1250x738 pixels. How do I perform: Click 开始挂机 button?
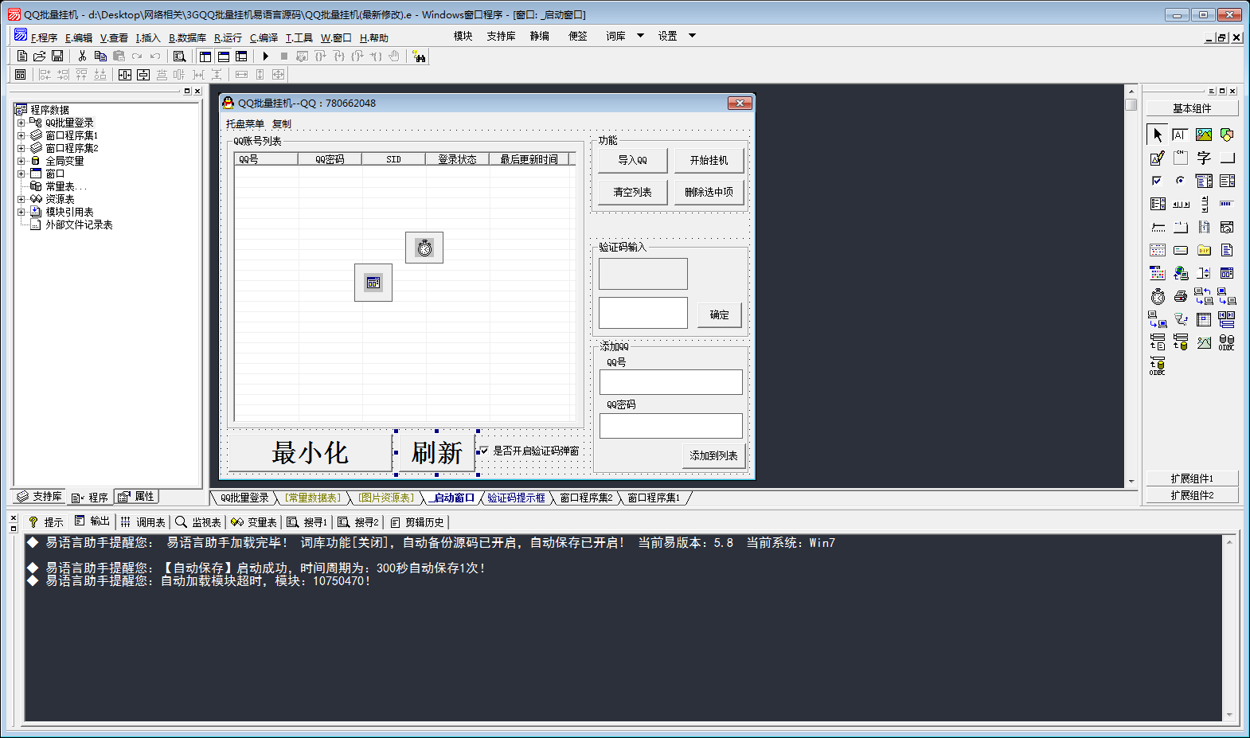(x=709, y=160)
